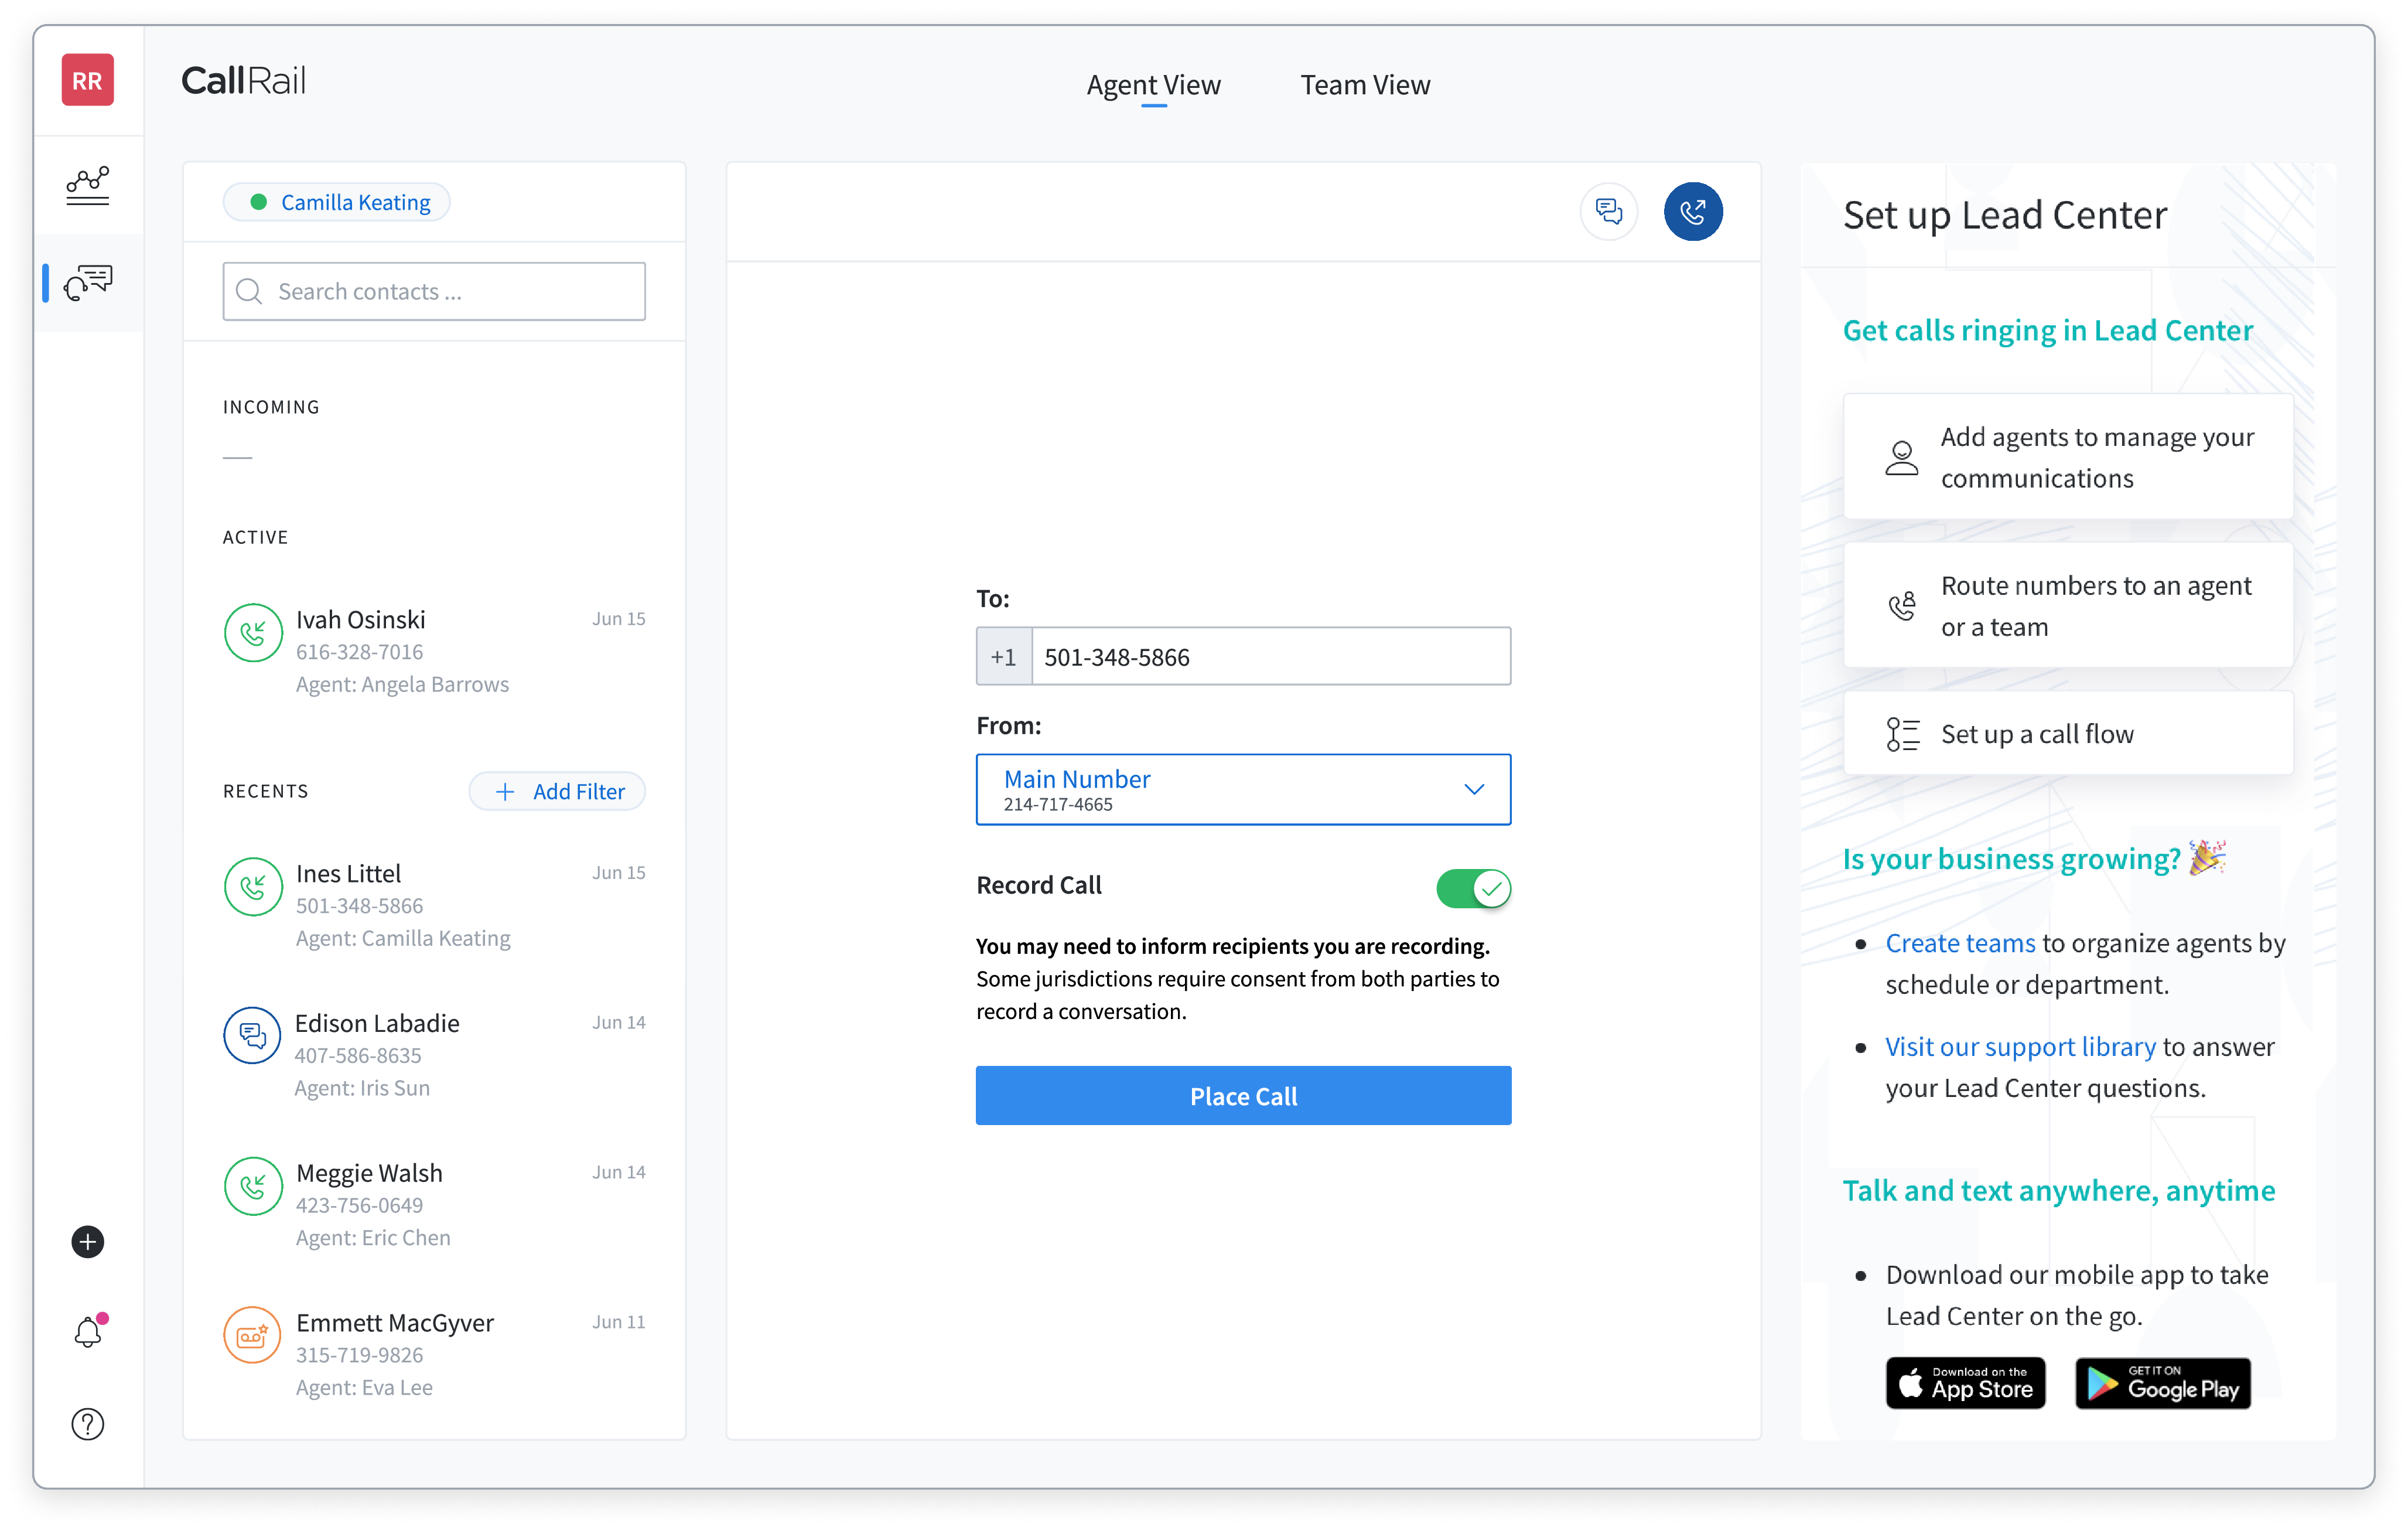The width and height of the screenshot is (2408, 1530).
Task: Click the Search contacts field
Action: click(433, 291)
